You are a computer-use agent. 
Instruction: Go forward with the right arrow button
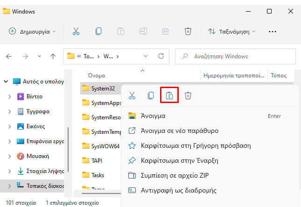[x=25, y=56]
